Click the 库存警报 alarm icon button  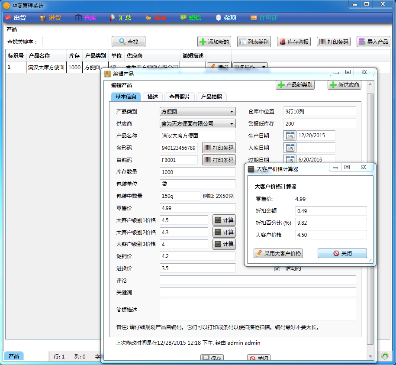point(294,42)
